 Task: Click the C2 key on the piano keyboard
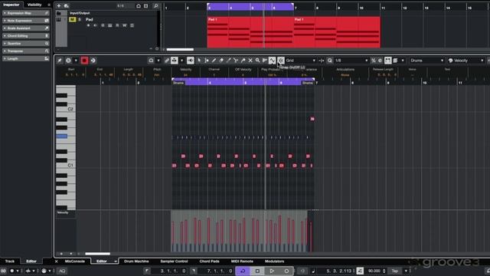[66, 109]
